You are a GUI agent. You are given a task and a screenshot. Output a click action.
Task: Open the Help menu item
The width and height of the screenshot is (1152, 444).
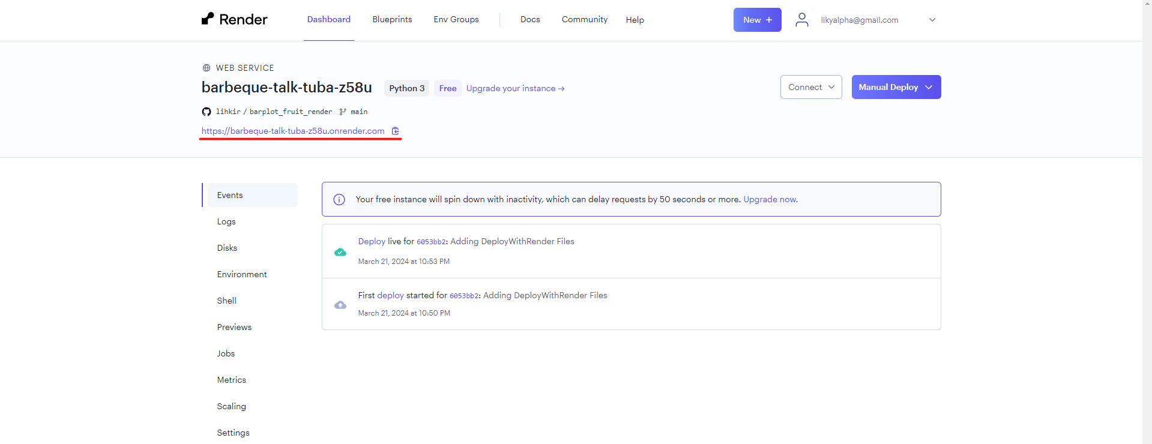[x=635, y=20]
